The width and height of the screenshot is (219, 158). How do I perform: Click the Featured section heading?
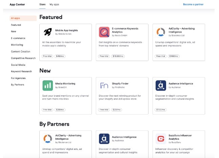coord(51,17)
